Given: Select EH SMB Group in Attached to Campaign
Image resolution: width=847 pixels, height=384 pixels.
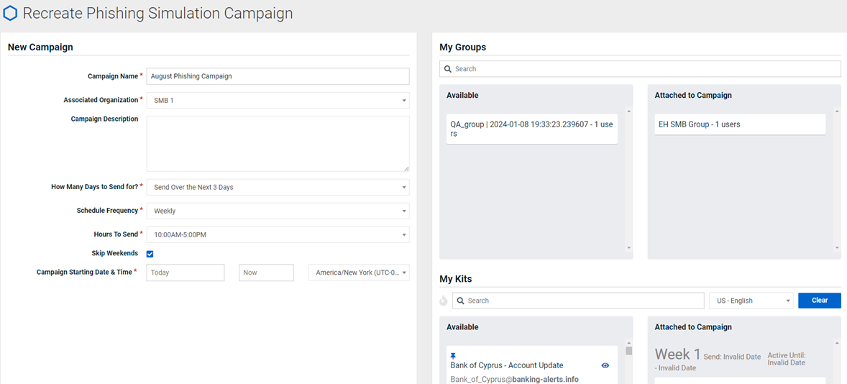Looking at the screenshot, I should click(740, 124).
